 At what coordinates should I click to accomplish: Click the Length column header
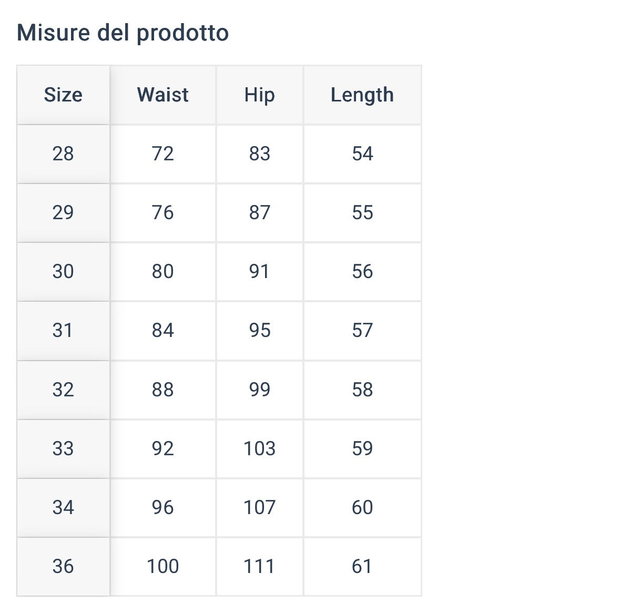[362, 95]
